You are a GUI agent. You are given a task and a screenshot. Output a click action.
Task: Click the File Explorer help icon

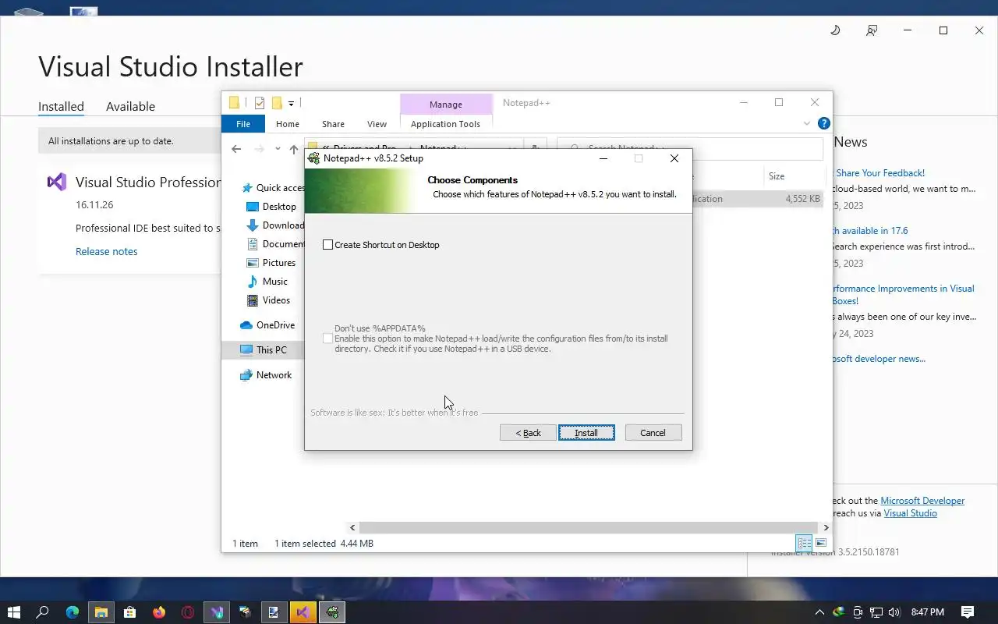[823, 123]
